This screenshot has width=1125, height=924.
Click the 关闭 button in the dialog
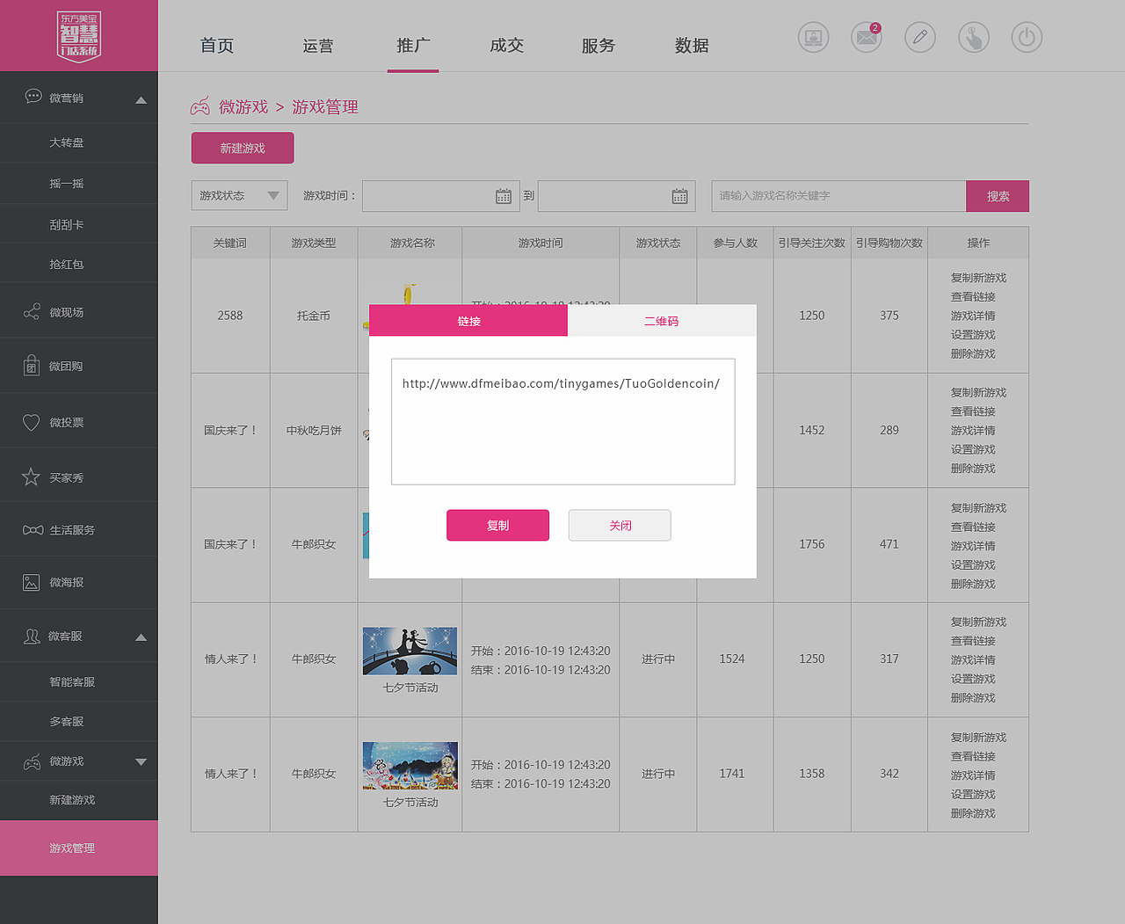click(x=620, y=525)
